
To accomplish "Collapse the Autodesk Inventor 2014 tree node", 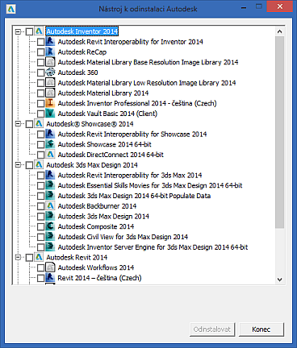I will tap(18, 31).
